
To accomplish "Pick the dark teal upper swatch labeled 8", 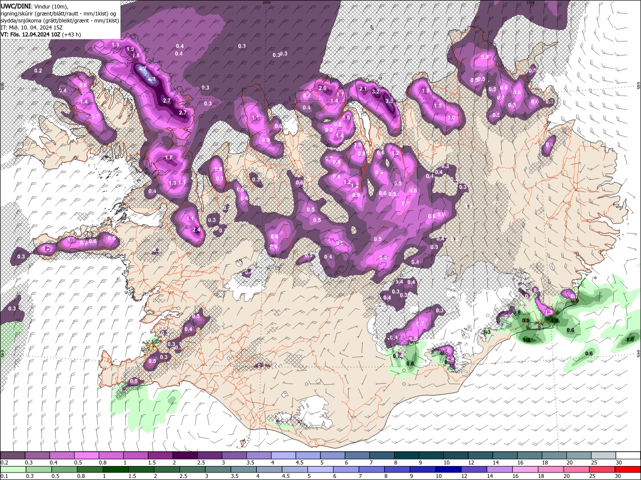I will 407,455.
